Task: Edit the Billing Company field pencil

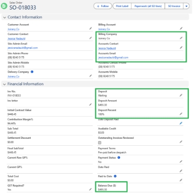Action: coord(181,38)
